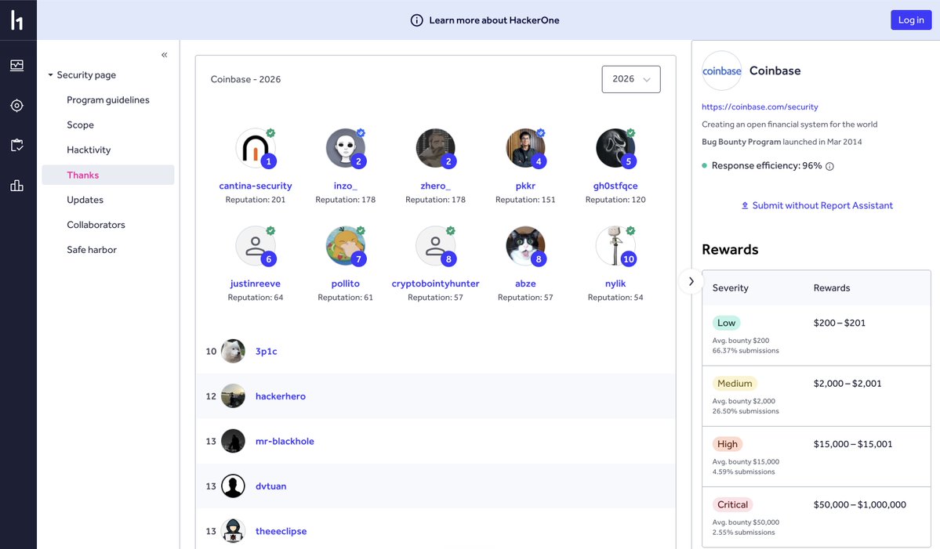Click the upload icon beside Submit without Report Assistant
Viewport: 940px width, 549px height.
(745, 205)
